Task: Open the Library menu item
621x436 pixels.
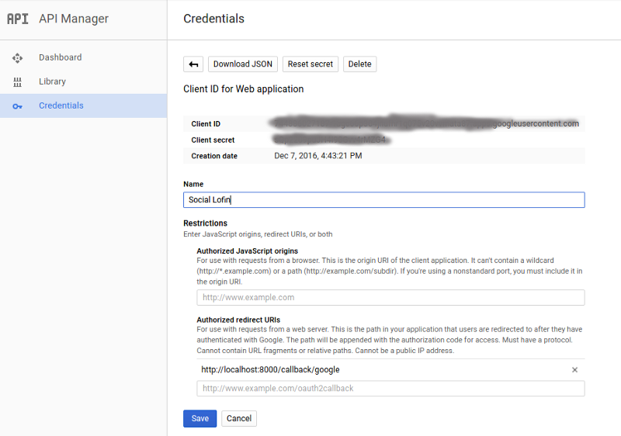Action: coord(52,81)
